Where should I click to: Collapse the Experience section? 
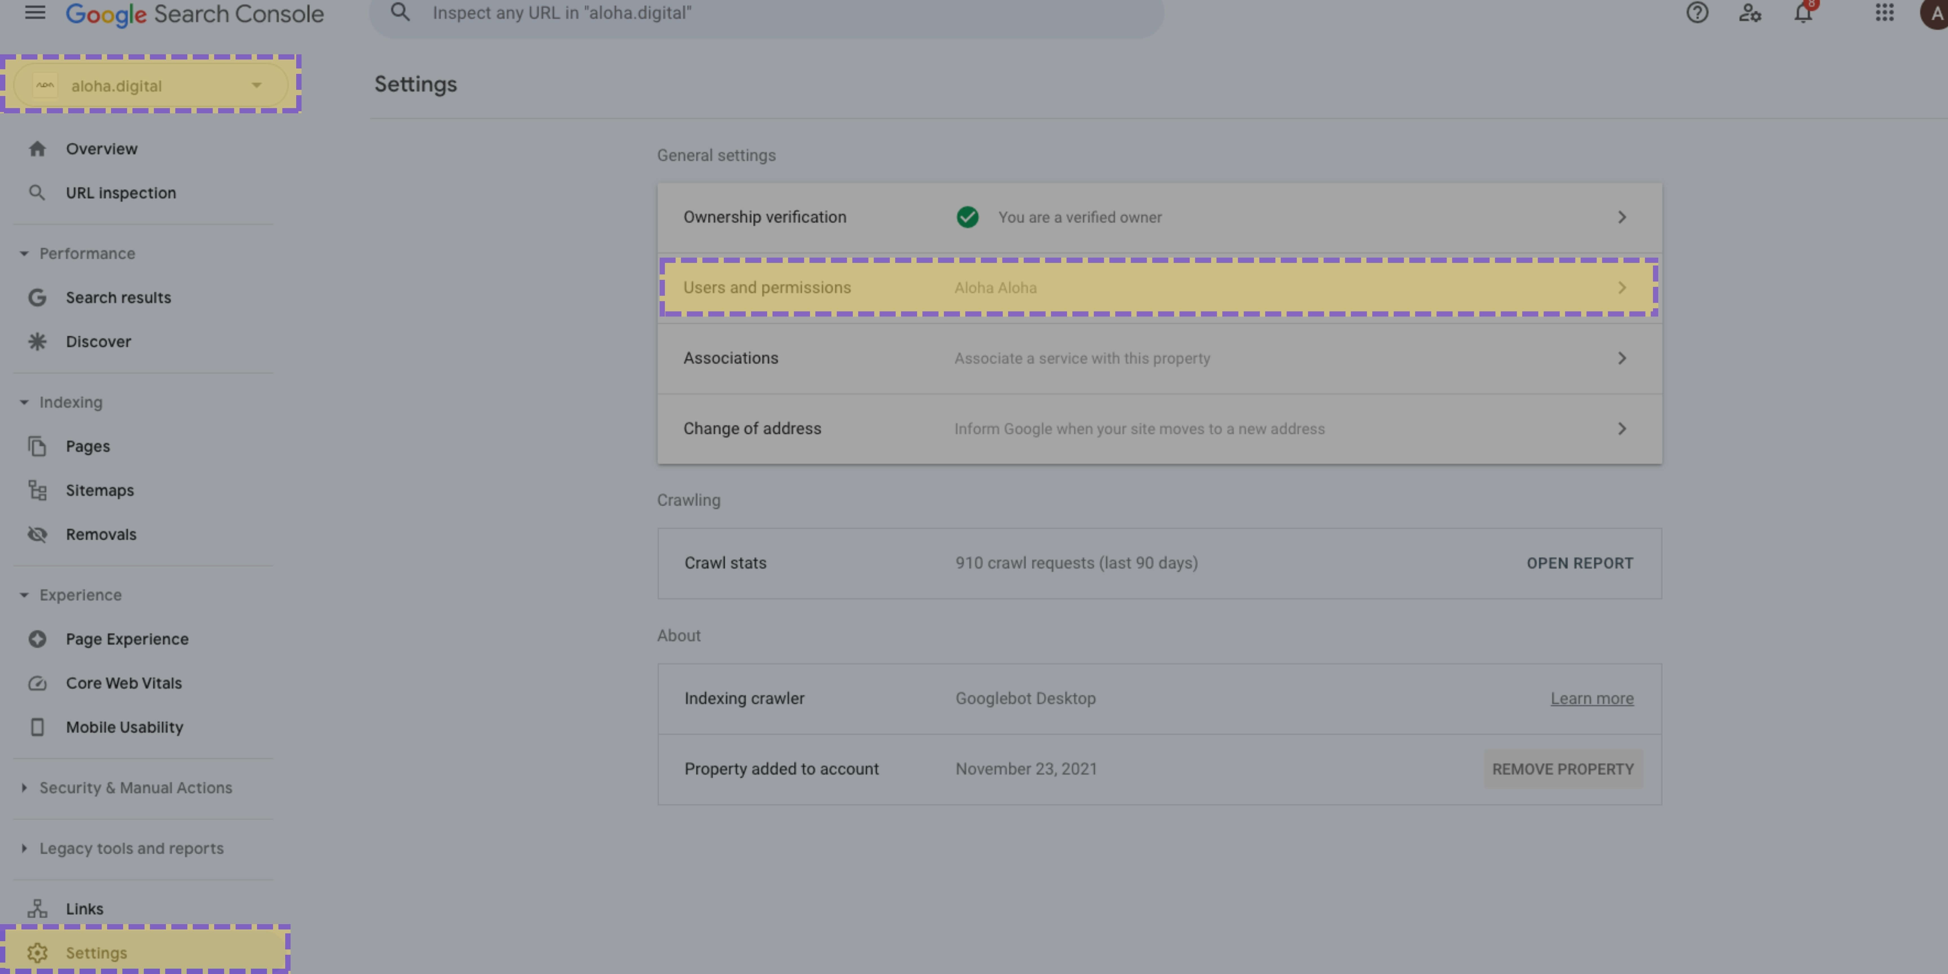(x=24, y=595)
